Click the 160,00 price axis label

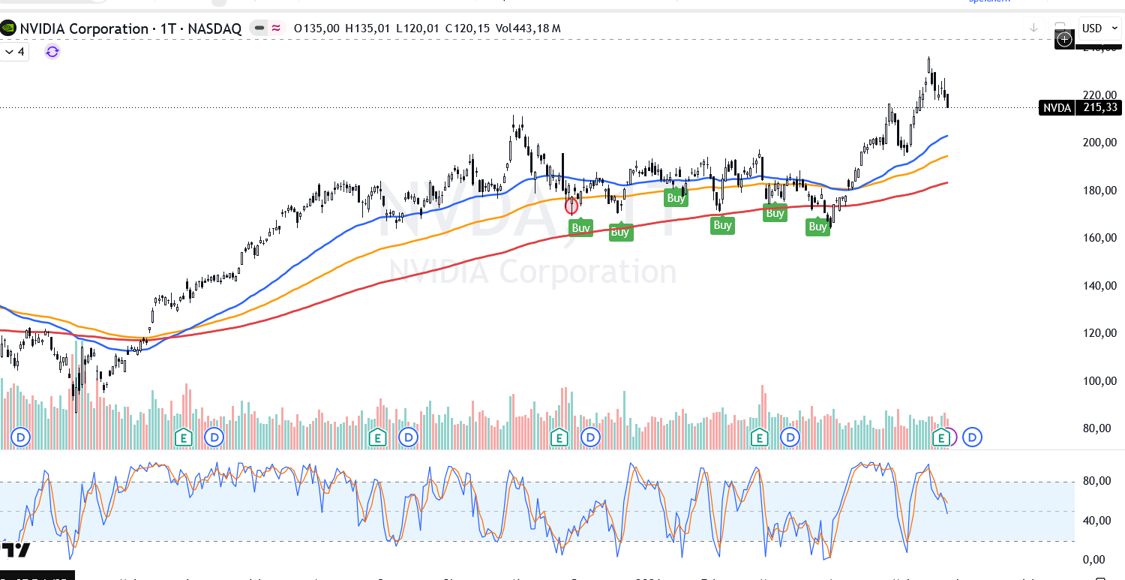point(1100,238)
